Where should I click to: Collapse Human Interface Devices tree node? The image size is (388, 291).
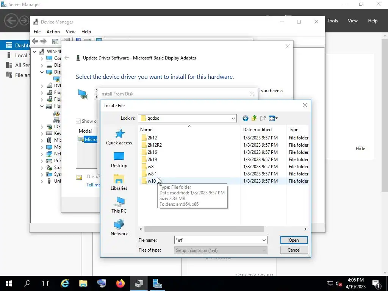point(42,106)
